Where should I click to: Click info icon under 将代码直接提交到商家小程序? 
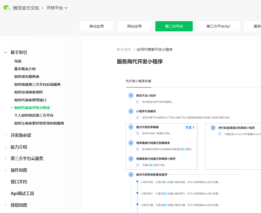(220, 134)
